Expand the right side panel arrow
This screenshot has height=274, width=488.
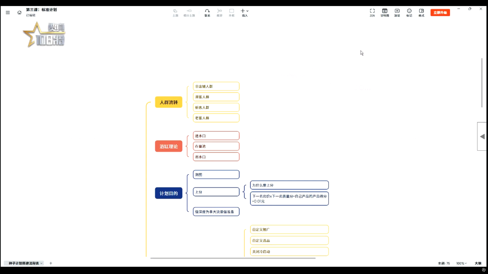click(x=482, y=137)
